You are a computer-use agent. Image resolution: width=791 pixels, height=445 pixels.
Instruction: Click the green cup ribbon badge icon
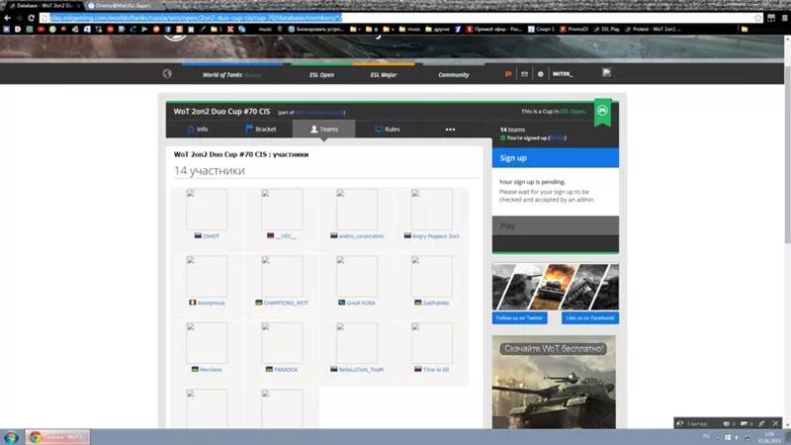click(x=602, y=112)
